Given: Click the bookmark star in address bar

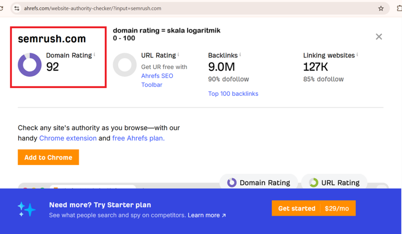Looking at the screenshot, I should (x=381, y=9).
